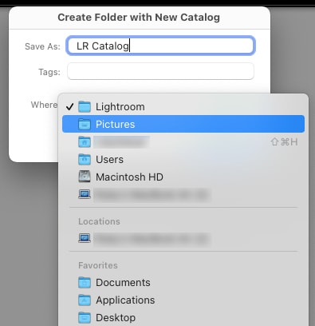Select the checked Lightroom entry
315x326 pixels.
click(x=183, y=107)
